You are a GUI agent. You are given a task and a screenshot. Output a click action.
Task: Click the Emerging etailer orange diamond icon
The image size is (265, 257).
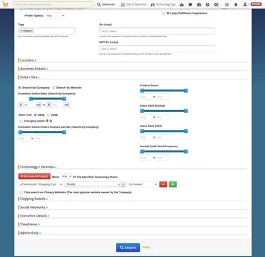[x=47, y=121]
